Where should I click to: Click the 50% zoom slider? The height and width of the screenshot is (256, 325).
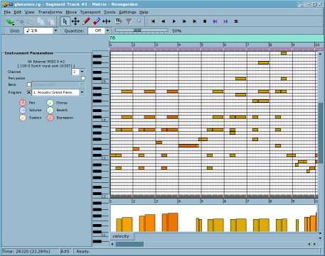(x=142, y=30)
